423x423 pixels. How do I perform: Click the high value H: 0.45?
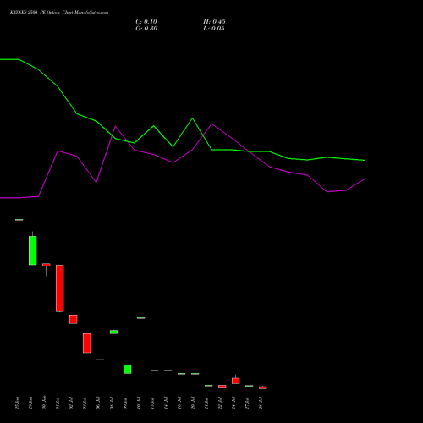click(214, 22)
